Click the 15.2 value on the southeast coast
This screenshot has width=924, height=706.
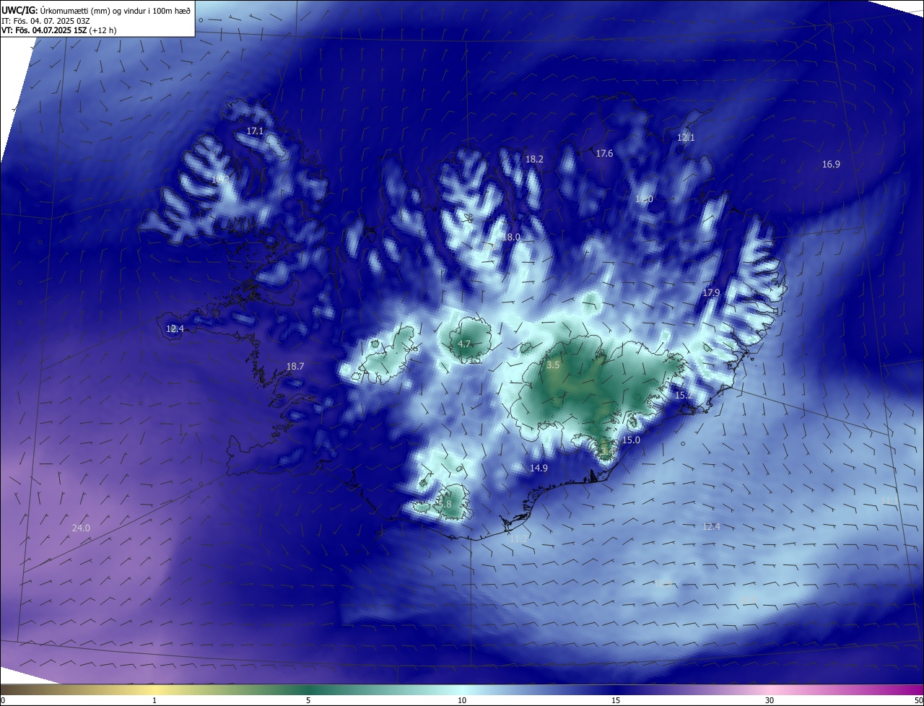pyautogui.click(x=683, y=396)
